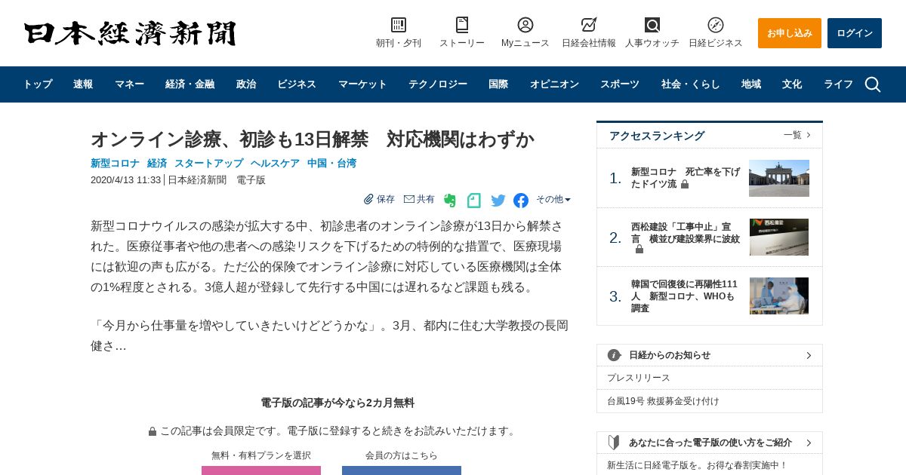Screen dimensions: 906x475
Task: Open ranking article about 韓国 再陽性111人
Action: 684,296
